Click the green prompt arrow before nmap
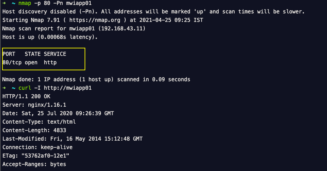 point(4,3)
